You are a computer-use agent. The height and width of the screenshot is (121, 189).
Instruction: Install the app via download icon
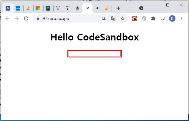[104, 18]
